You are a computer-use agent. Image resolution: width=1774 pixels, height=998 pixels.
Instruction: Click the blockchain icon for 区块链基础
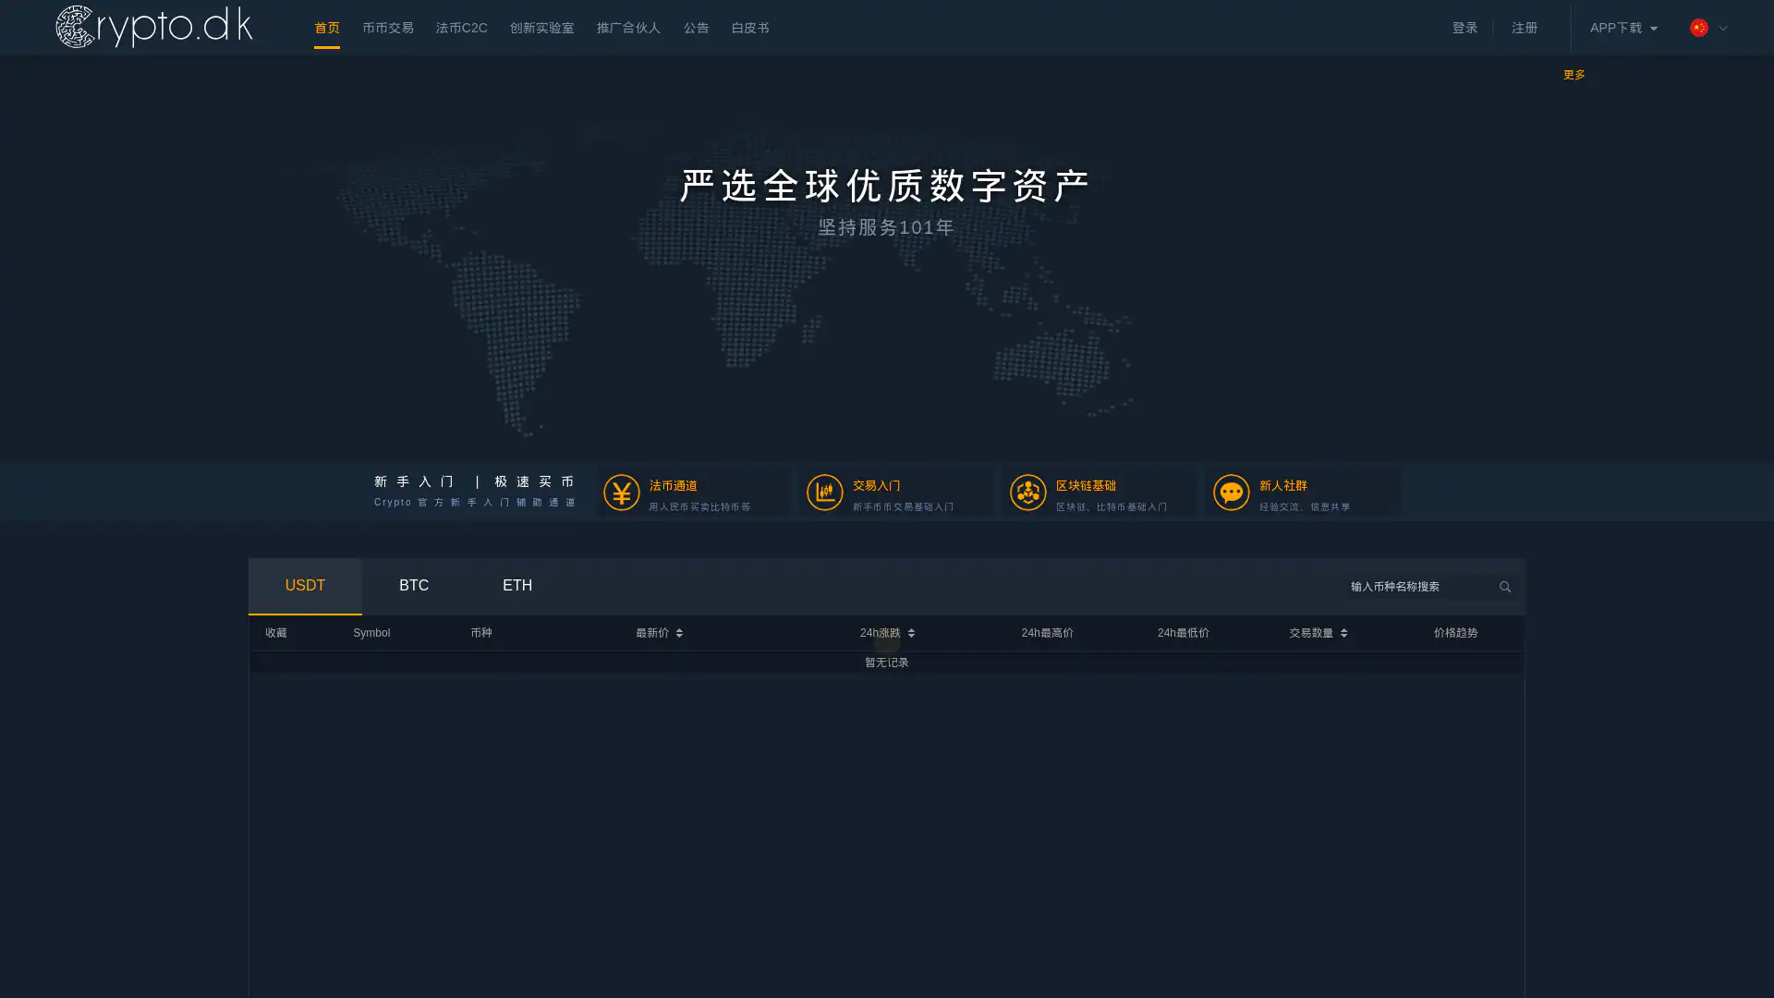click(1027, 493)
